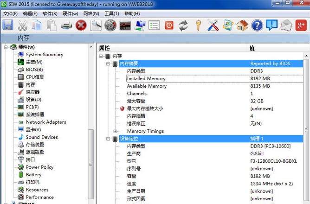Click the Refresh arrows toolbar icon
This screenshot has height=204, width=310.
click(x=183, y=25)
